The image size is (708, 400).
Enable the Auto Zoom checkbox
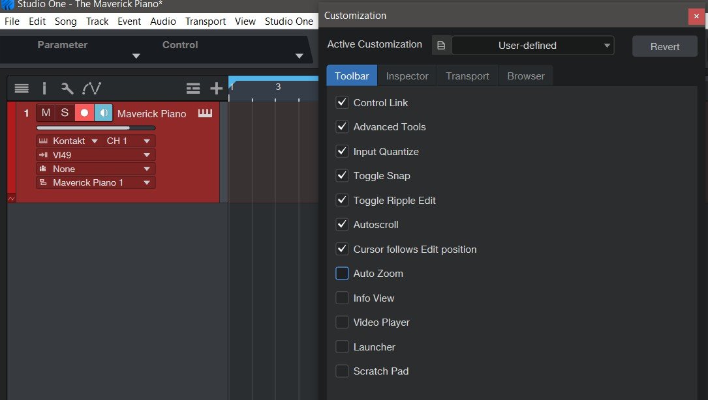342,274
